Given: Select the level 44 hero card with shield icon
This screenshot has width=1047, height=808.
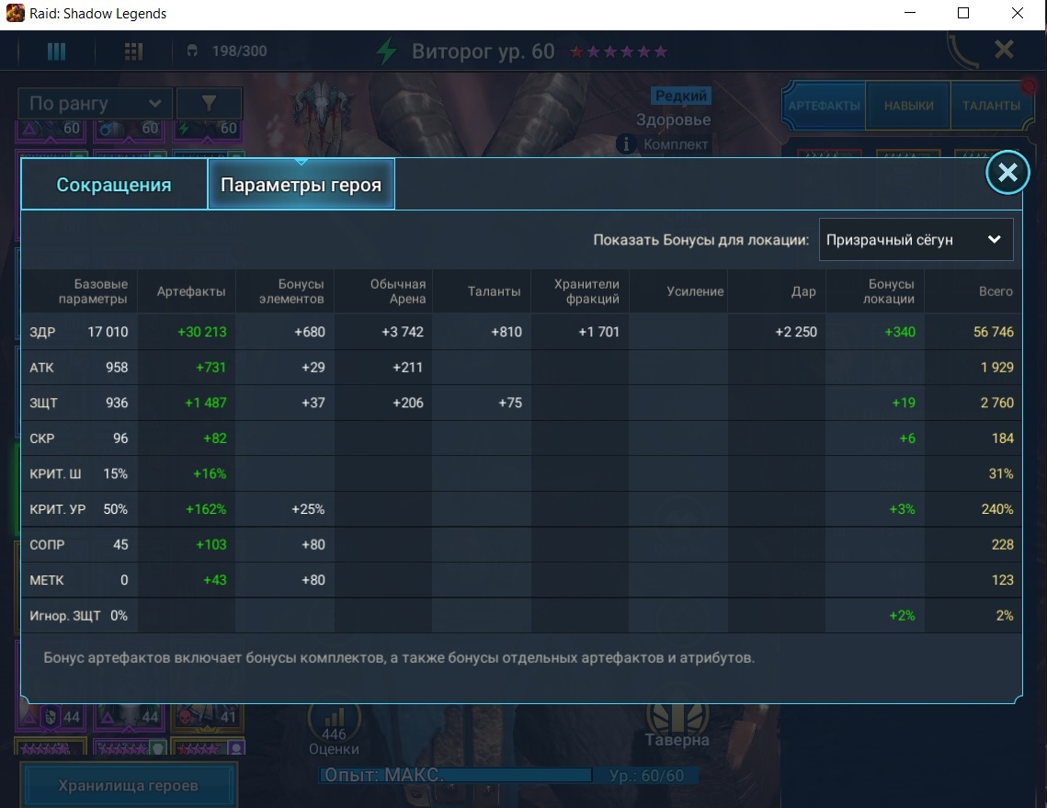Looking at the screenshot, I should tap(51, 718).
